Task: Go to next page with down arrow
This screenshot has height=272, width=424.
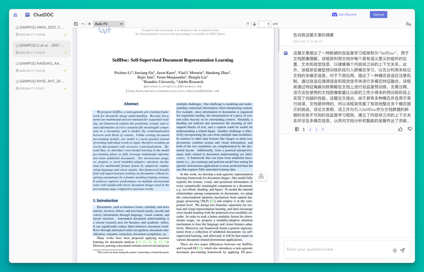Action: click(254, 24)
